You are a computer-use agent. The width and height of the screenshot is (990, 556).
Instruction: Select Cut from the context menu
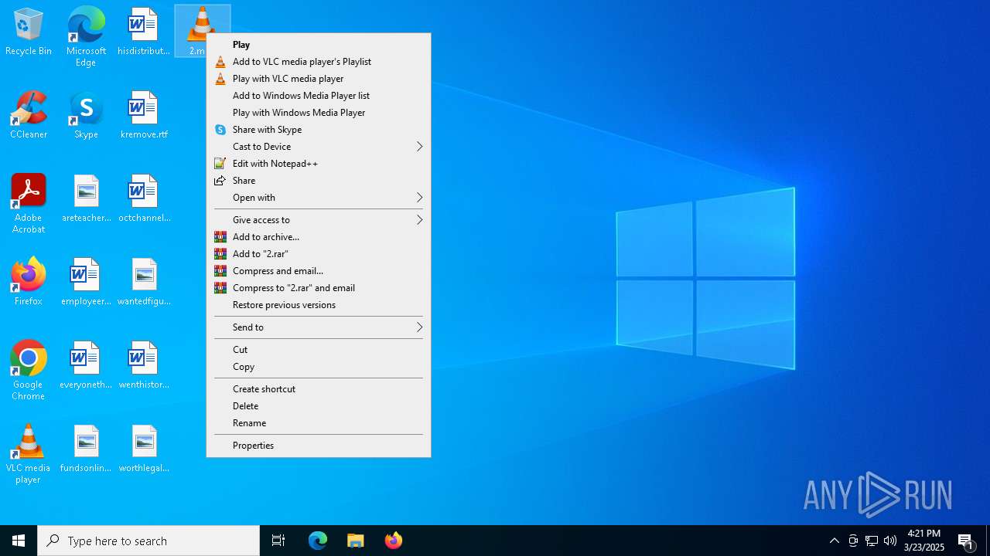click(319, 350)
